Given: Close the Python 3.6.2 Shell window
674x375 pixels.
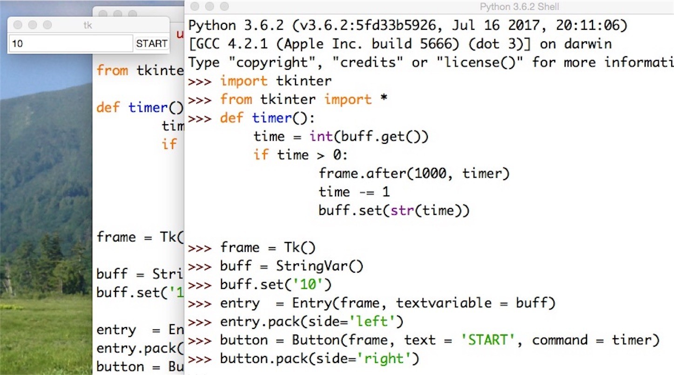Looking at the screenshot, I should [x=195, y=7].
